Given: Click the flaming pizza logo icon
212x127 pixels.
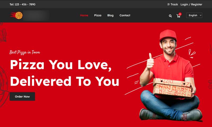Looking at the screenshot, I should (16, 15).
